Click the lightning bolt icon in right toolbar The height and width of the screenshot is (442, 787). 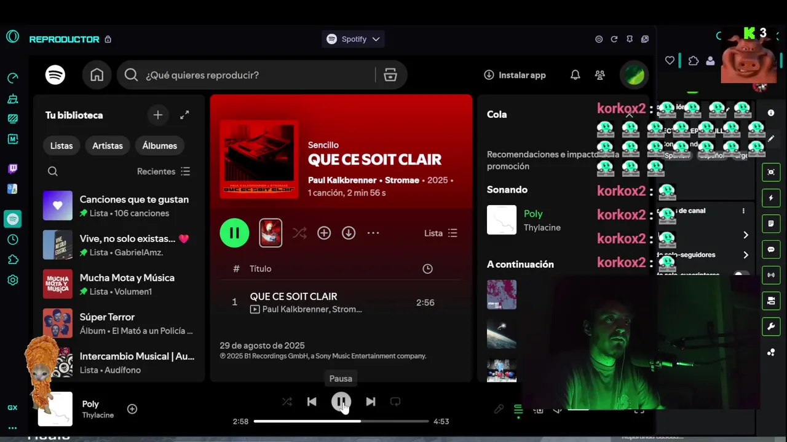coord(771,198)
